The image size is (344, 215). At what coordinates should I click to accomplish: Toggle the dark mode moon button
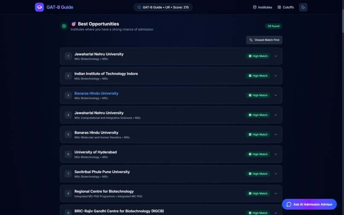303,7
